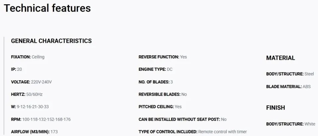This screenshot has width=318, height=136.
Task: Select the No. of Blades 3 line
Action: click(156, 82)
